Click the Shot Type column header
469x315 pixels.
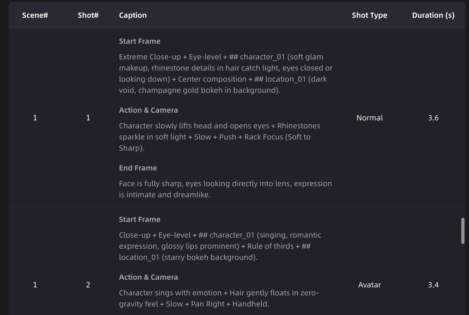[369, 15]
